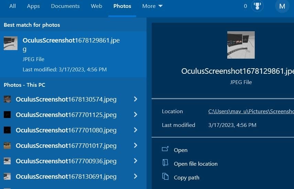The width and height of the screenshot is (294, 189).
Task: Expand details arrow for OculusScreenshot1677700936.jpeg
Action: [x=135, y=161]
